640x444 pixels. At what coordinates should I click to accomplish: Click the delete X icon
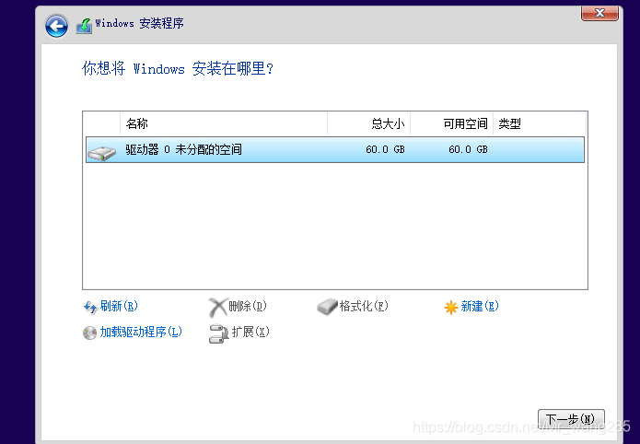coord(218,307)
